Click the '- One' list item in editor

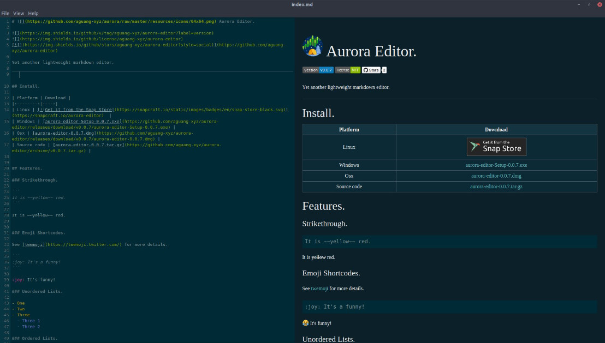click(18, 303)
